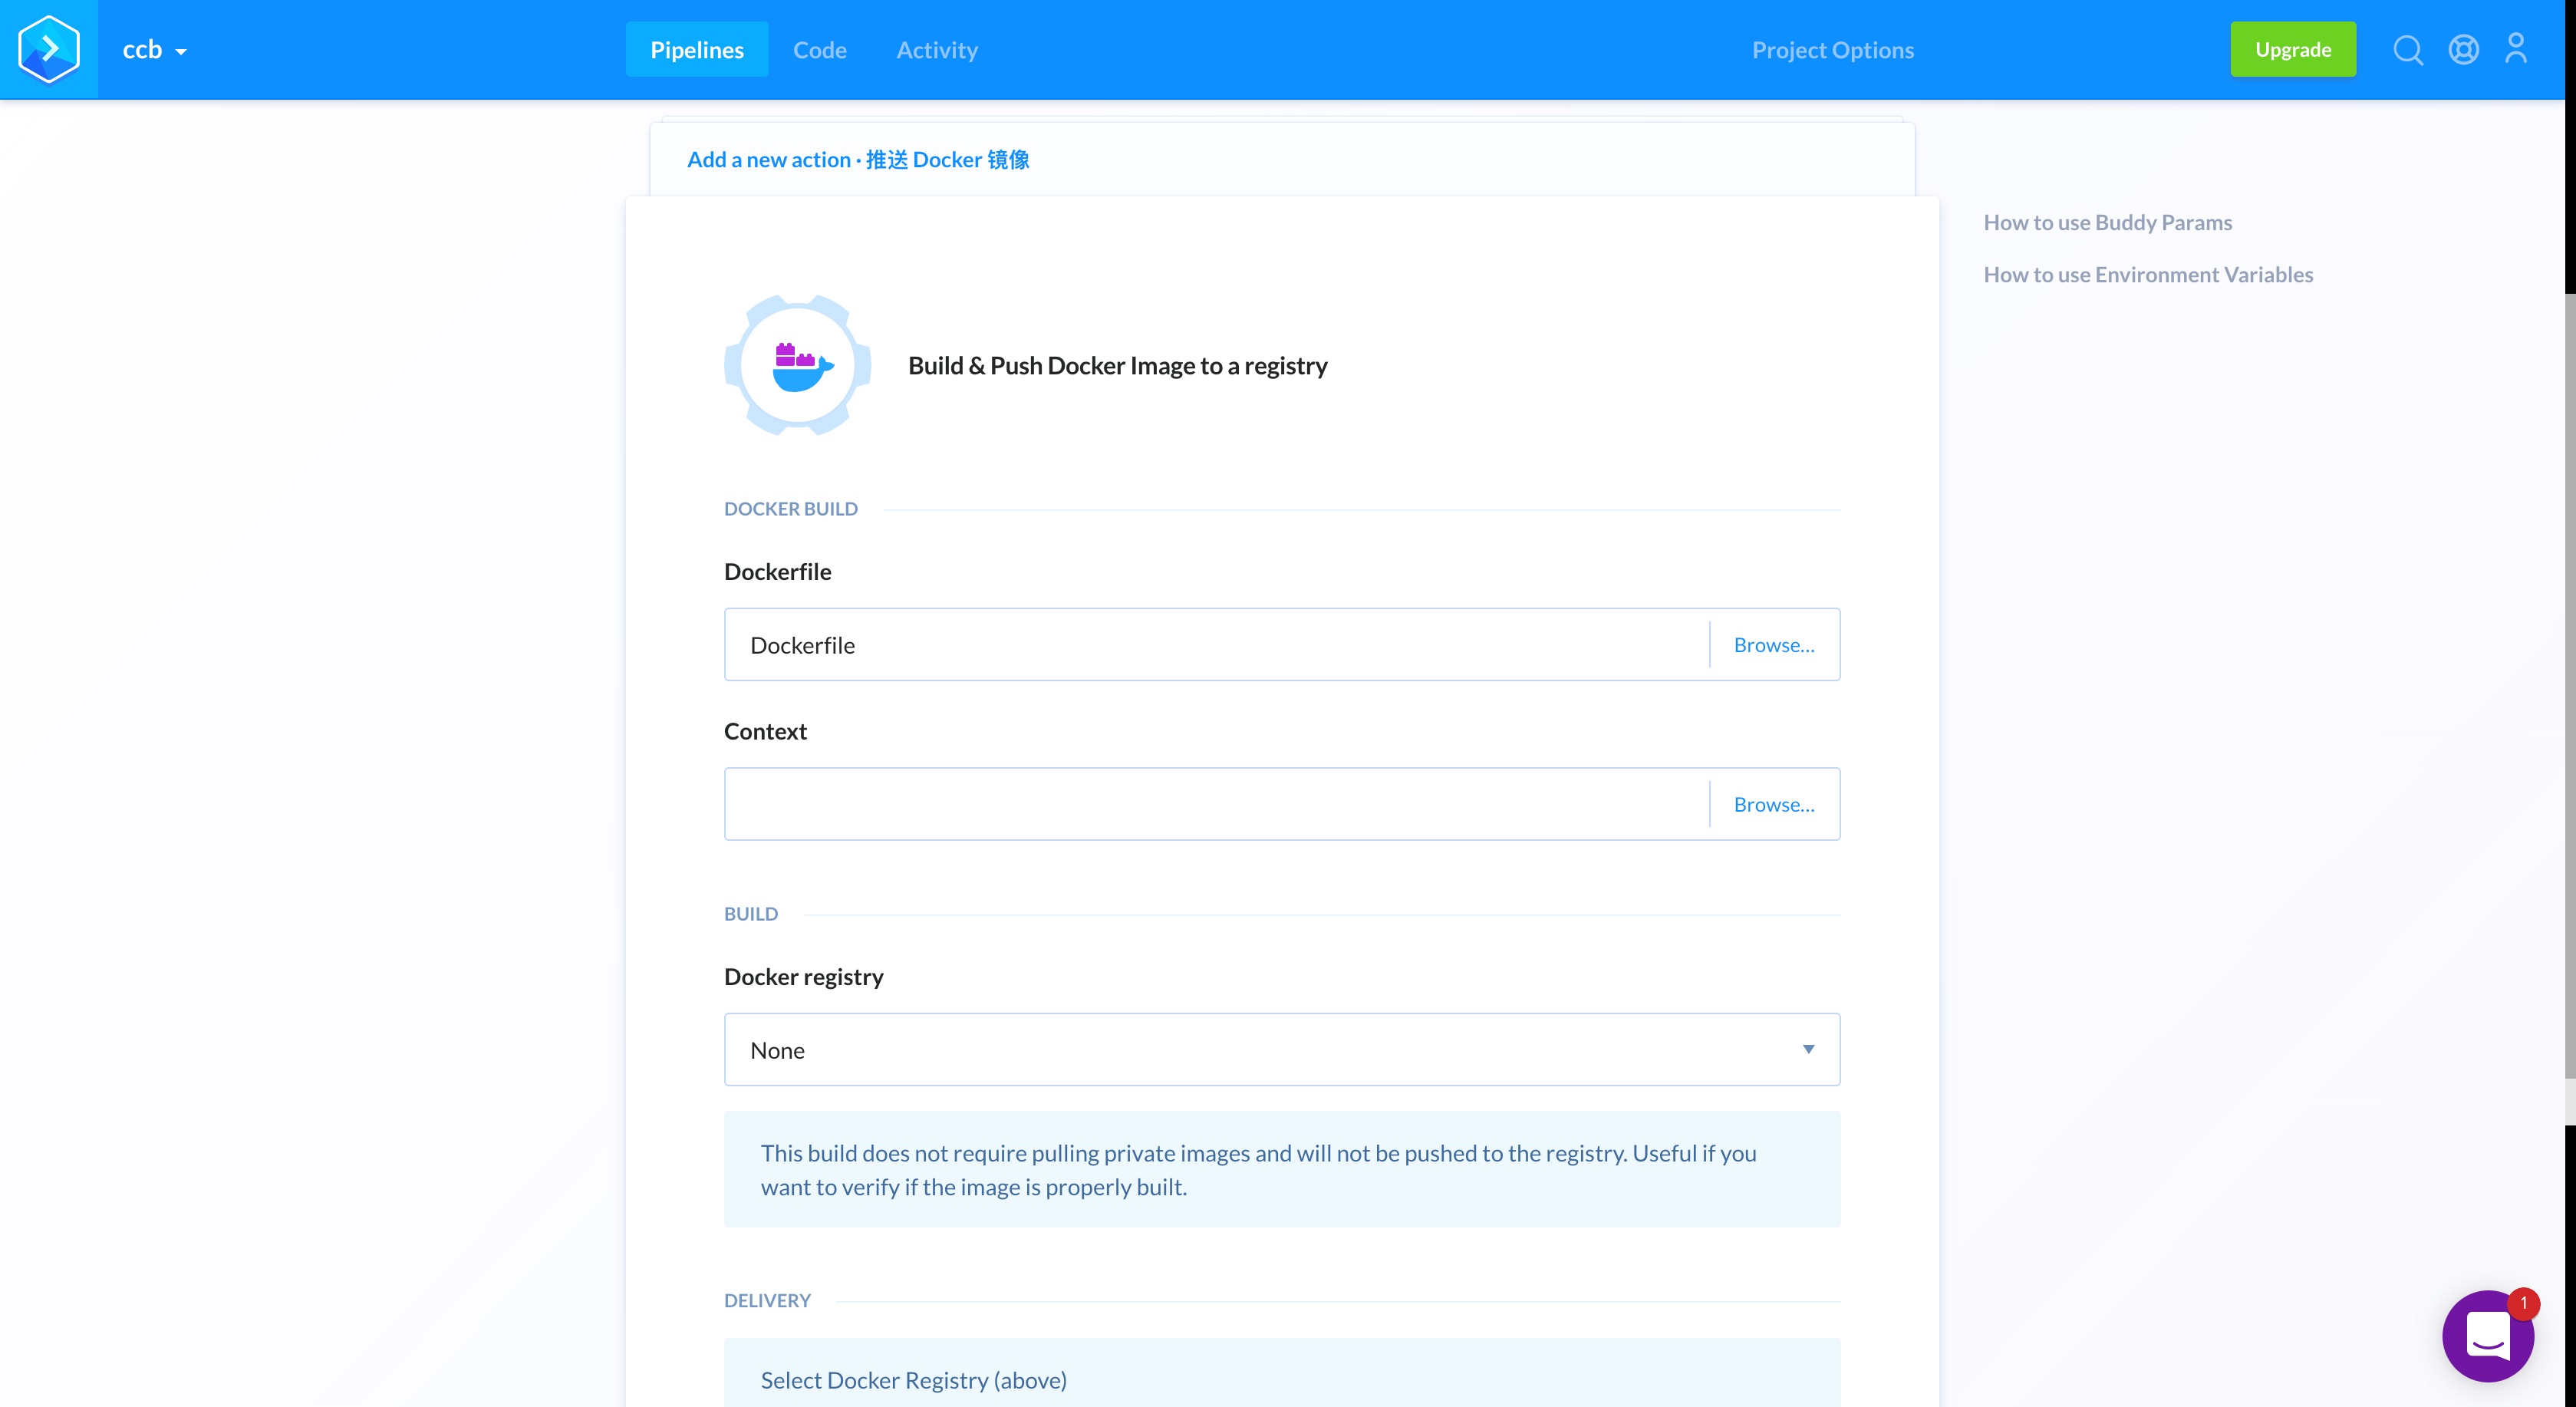Viewport: 2576px width, 1407px height.
Task: Expand the ccb project dropdown
Action: pyautogui.click(x=154, y=50)
